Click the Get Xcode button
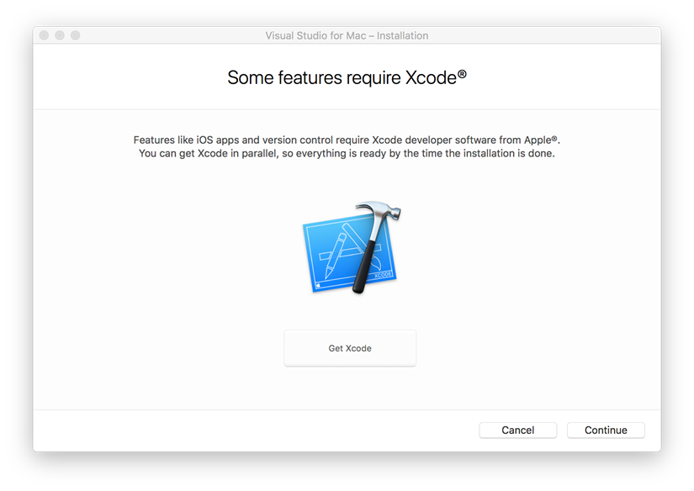694x491 pixels. pos(349,348)
